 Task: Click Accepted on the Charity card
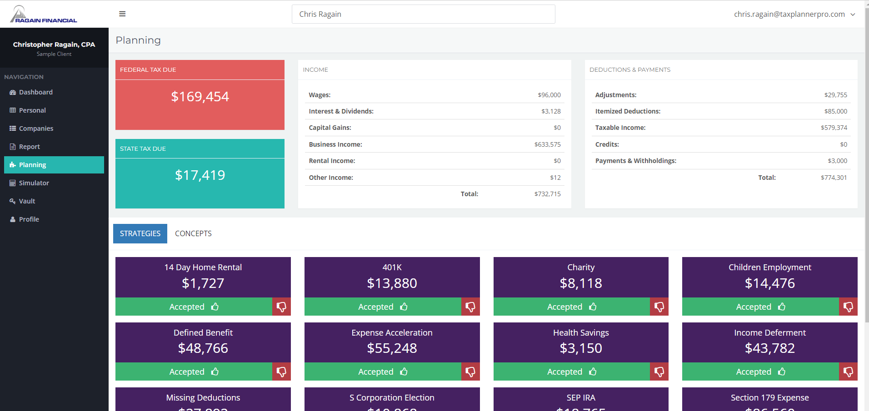pyautogui.click(x=572, y=307)
